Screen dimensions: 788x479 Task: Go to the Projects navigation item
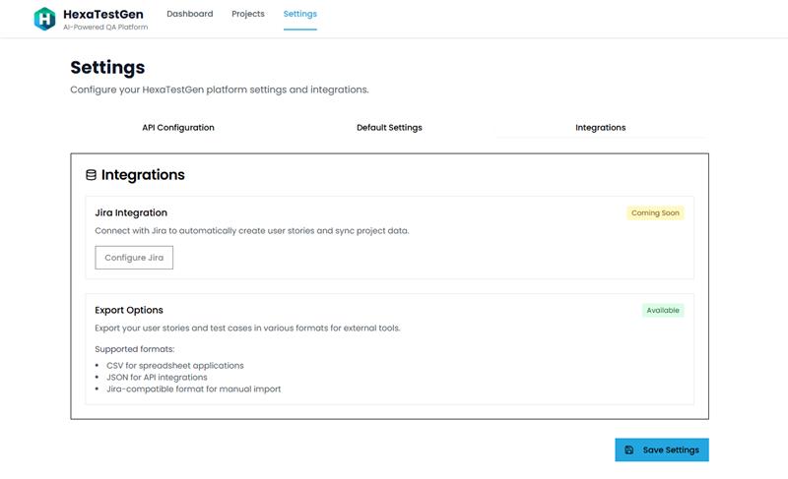click(248, 15)
